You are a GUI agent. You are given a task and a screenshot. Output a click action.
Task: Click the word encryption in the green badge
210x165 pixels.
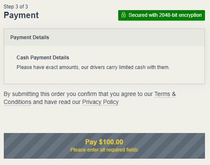coord(190,15)
